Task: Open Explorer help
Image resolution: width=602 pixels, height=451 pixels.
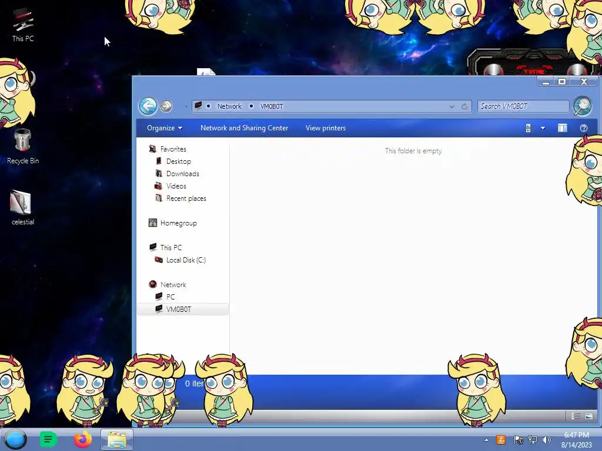Action: pos(584,128)
